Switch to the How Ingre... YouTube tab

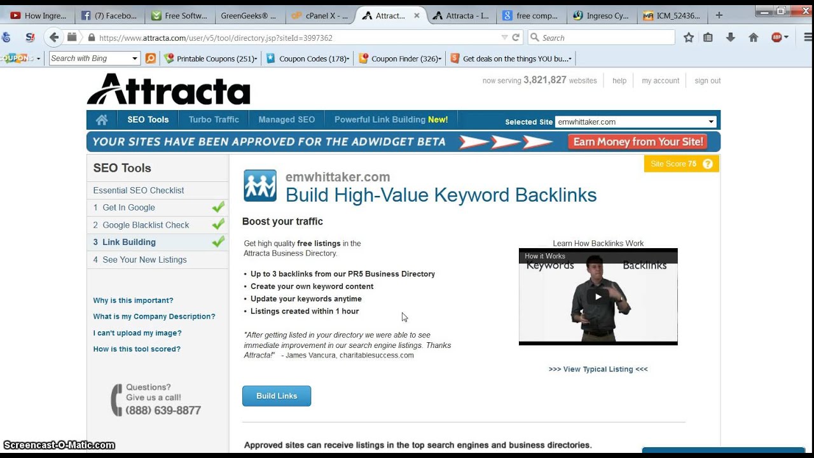[x=38, y=16]
